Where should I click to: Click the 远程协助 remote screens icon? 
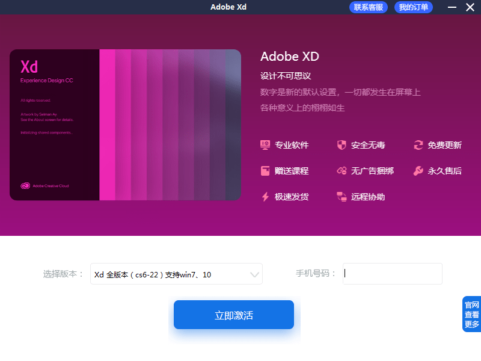tap(342, 197)
